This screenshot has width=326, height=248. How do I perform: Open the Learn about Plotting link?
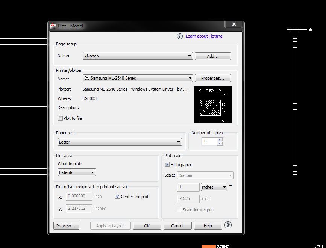click(204, 36)
